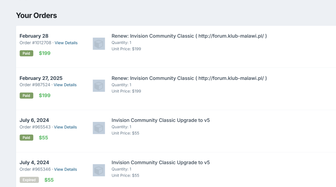The width and height of the screenshot is (336, 187).
Task: Open View Details for order #987524
Action: (65, 85)
